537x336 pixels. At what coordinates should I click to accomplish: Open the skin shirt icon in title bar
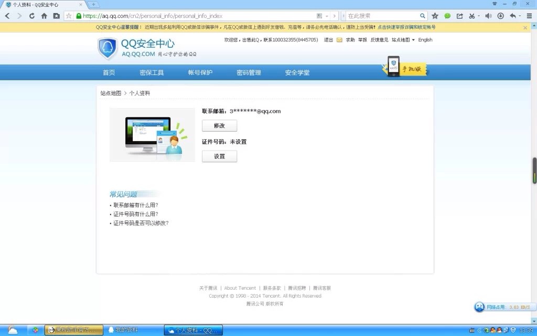click(x=495, y=4)
